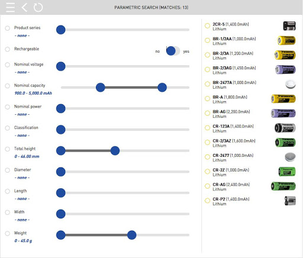Screen dimensions: 303x258
Task: Click the CR-P2 battery picture
Action: tap(290, 201)
